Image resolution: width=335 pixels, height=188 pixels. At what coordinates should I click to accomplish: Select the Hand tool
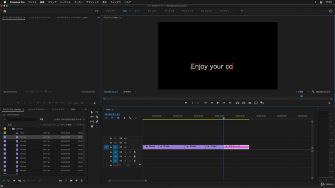[92, 126]
